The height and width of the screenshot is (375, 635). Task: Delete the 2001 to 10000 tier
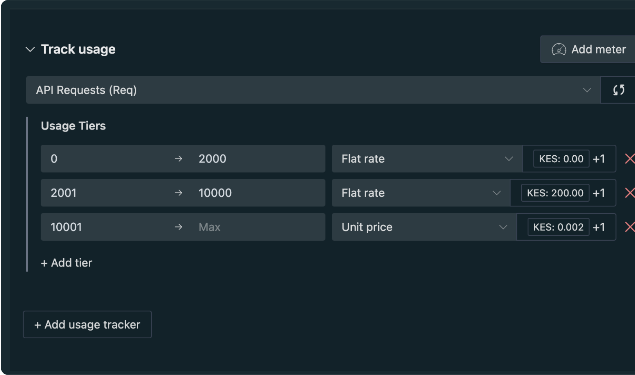coord(630,193)
